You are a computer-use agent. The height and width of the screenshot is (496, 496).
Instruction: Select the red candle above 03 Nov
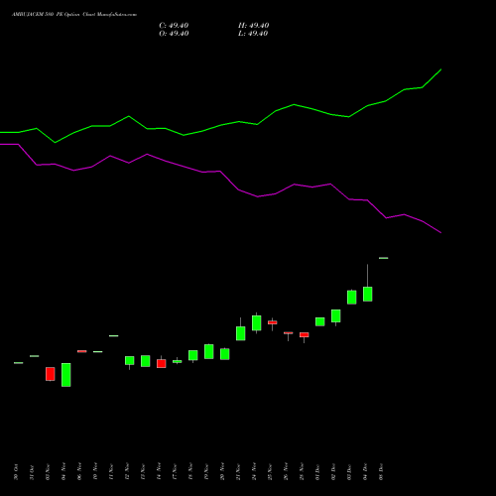(51, 374)
